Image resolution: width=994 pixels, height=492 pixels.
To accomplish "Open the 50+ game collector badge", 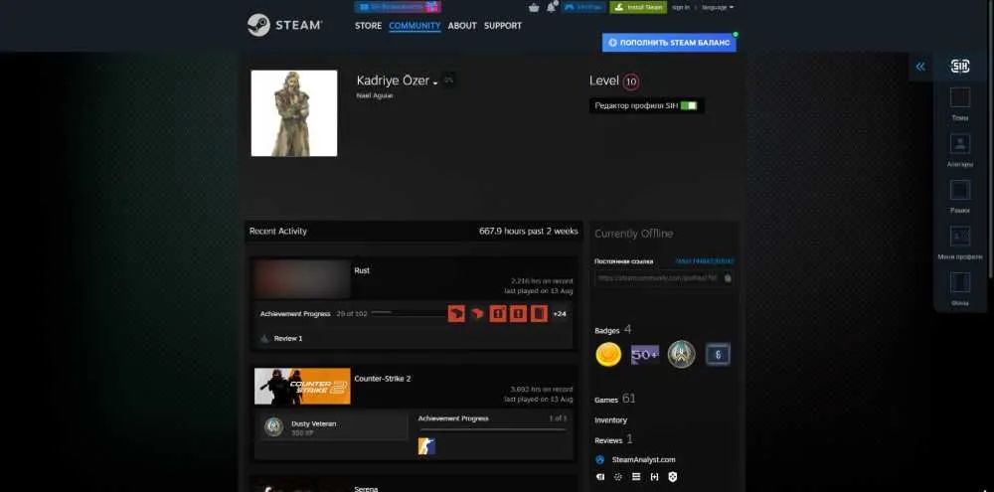I will coord(645,355).
